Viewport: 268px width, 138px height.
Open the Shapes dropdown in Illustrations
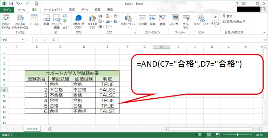[66, 16]
